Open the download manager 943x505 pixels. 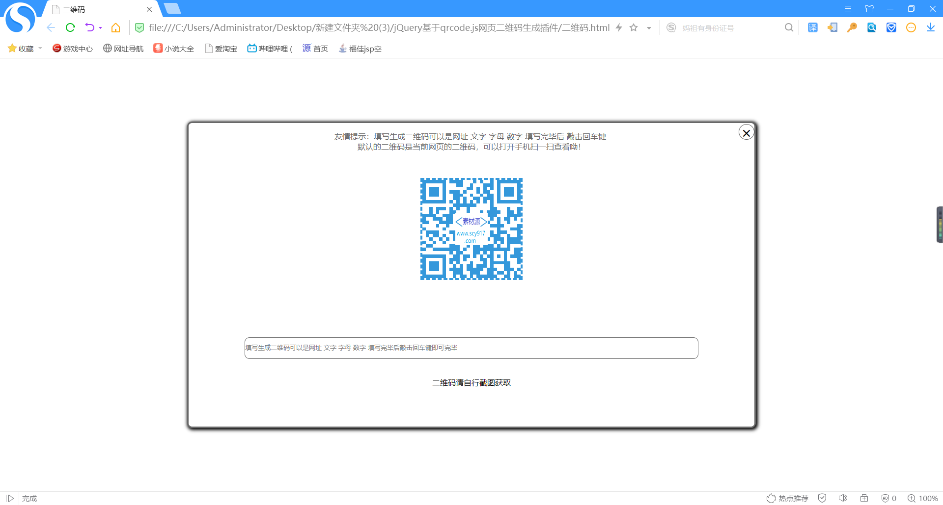931,27
